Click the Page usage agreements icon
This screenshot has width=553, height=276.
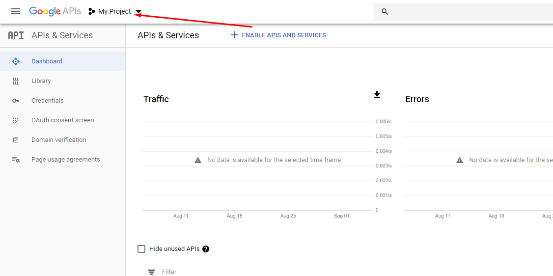click(16, 160)
